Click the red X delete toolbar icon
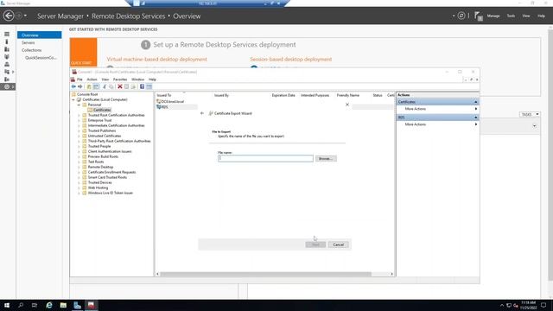The image size is (553, 311). tap(120, 86)
